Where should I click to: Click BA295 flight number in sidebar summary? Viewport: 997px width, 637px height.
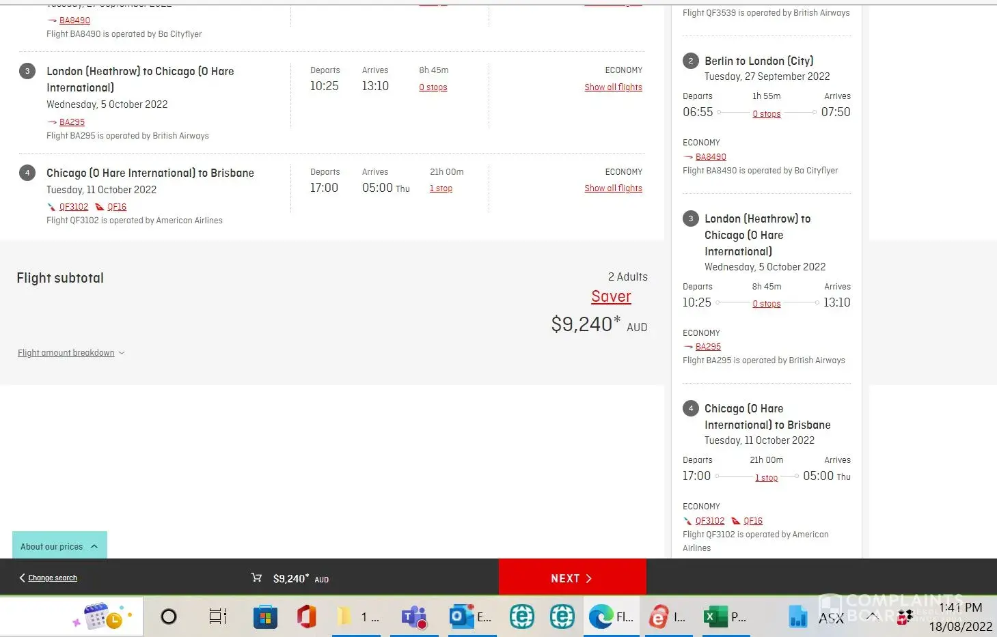708,347
